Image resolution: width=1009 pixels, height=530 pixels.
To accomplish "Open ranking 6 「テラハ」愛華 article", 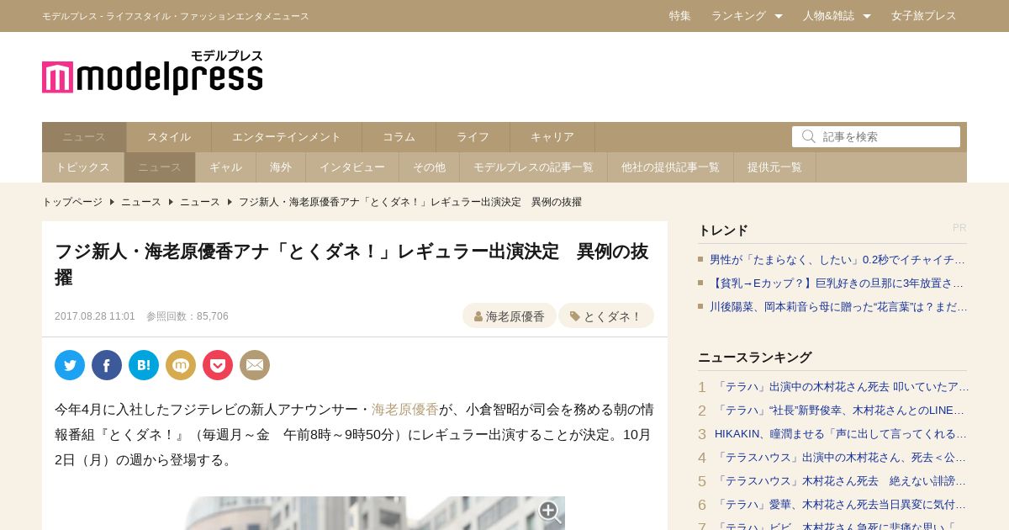I will click(x=841, y=505).
